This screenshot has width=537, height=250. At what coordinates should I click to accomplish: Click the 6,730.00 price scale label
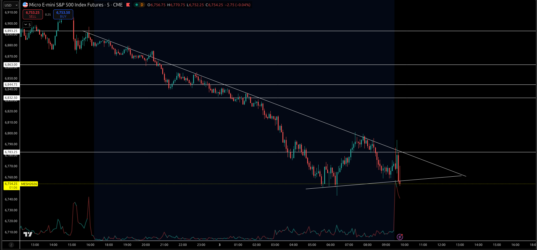(x=11, y=210)
